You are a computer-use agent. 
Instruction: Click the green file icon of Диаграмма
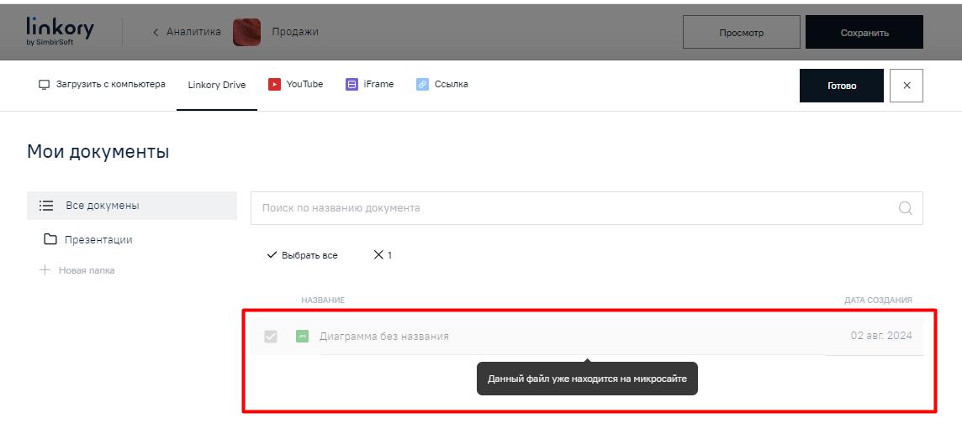pyautogui.click(x=302, y=337)
